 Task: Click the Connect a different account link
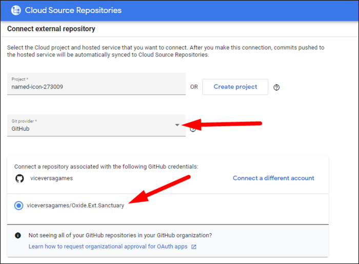click(x=273, y=178)
